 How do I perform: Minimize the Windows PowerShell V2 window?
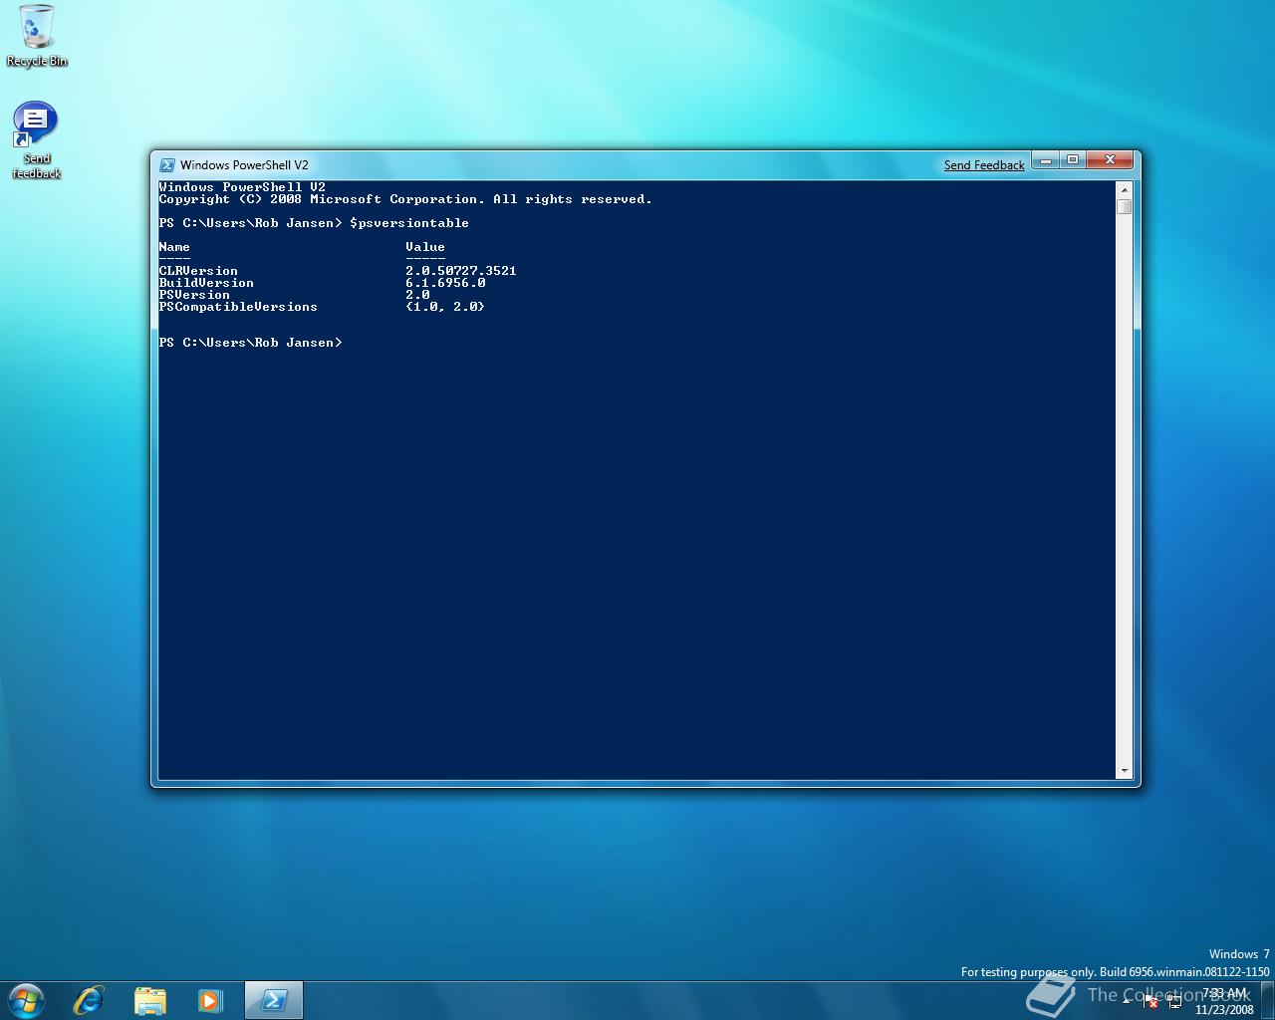click(1045, 160)
